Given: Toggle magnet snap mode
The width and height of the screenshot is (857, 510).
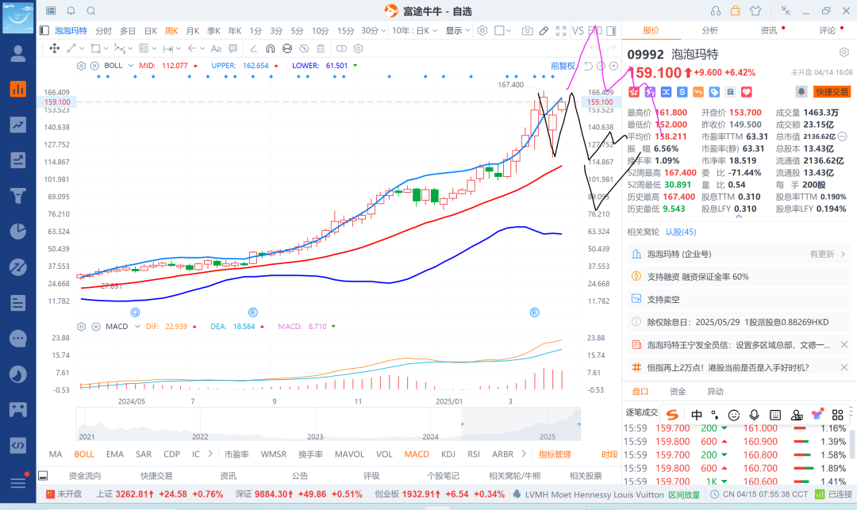Looking at the screenshot, I should (x=270, y=48).
